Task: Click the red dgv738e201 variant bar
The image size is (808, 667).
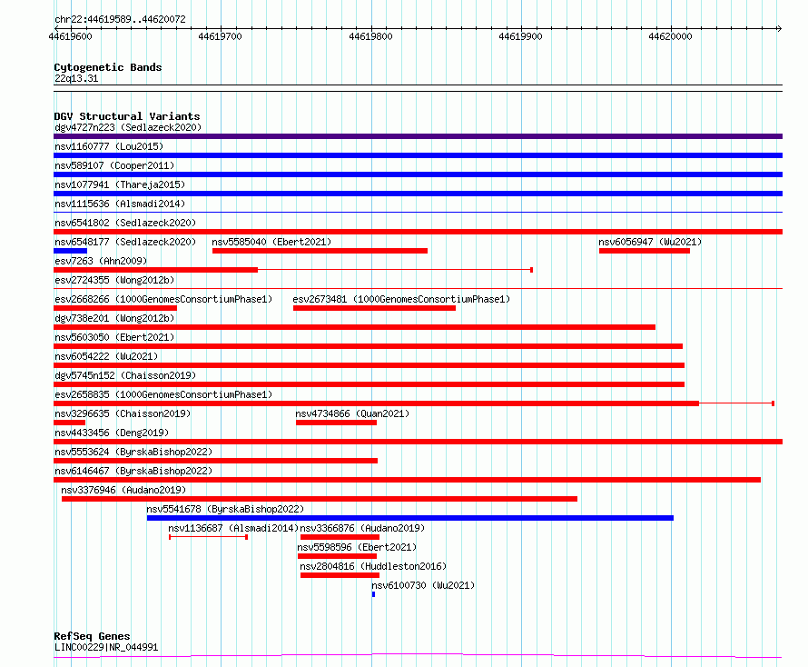Action: (x=355, y=327)
